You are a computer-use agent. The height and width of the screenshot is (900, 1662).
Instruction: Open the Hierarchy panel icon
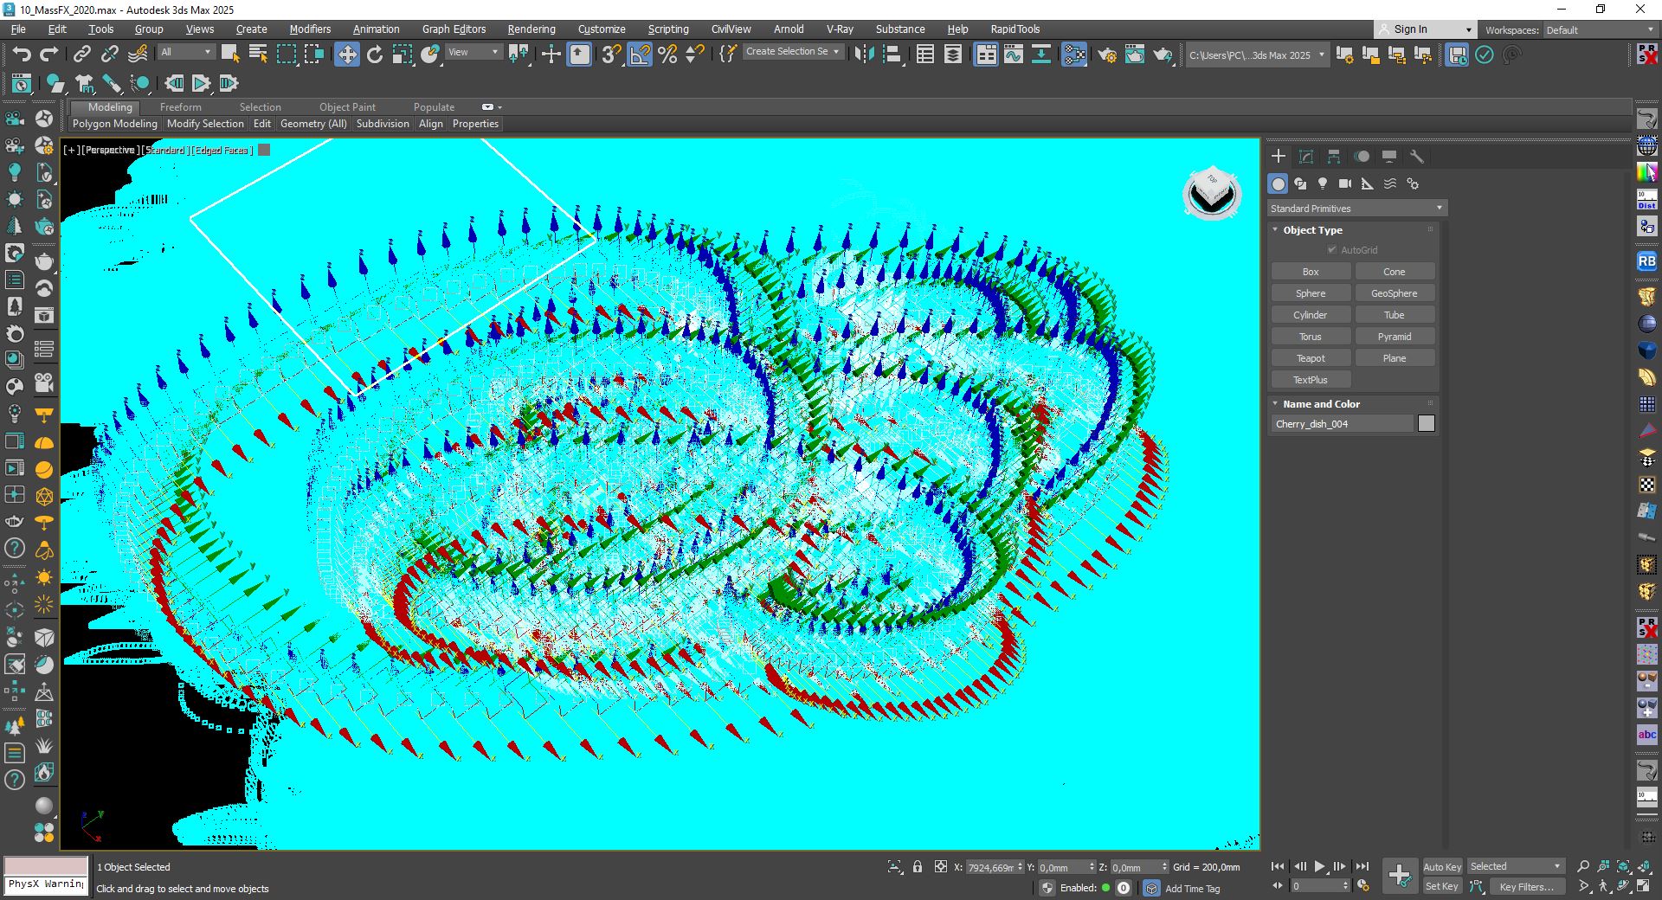pyautogui.click(x=1334, y=157)
